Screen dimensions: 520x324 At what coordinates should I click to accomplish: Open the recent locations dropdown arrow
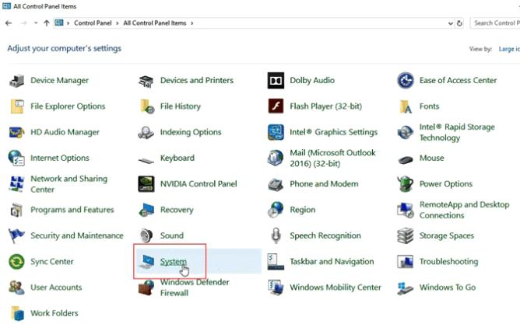pyautogui.click(x=36, y=23)
